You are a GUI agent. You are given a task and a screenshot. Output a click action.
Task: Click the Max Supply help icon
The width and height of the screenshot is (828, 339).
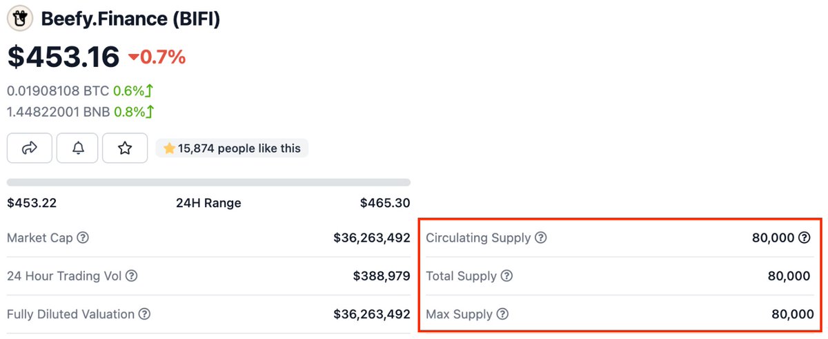tap(502, 314)
